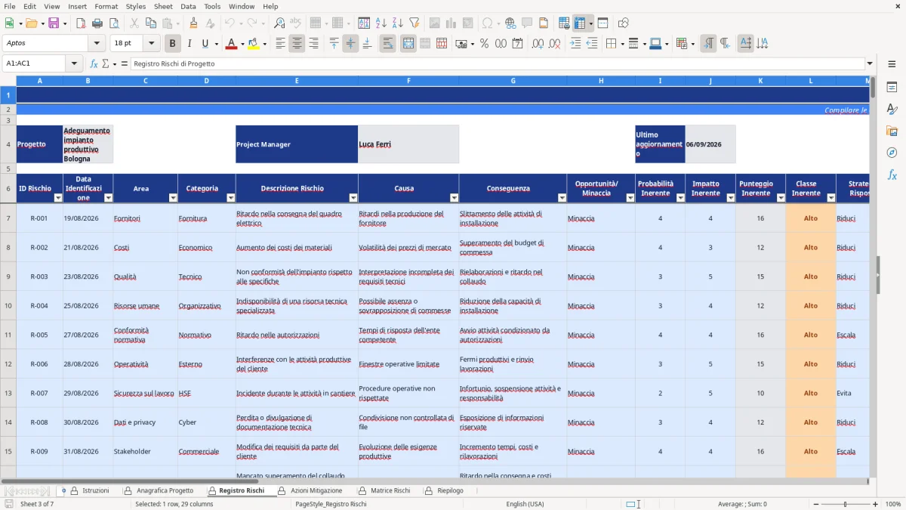Open the Format menu
The width and height of the screenshot is (906, 510).
pos(106,6)
